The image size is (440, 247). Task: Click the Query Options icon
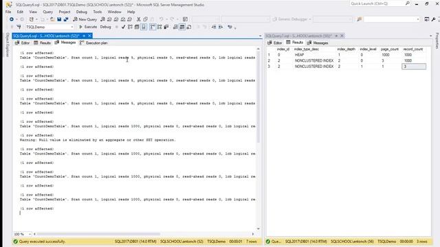tap(137, 27)
